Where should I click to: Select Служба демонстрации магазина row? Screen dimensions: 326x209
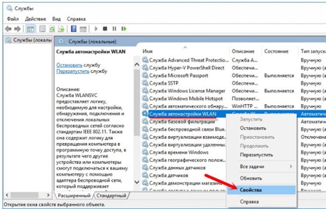(186, 183)
